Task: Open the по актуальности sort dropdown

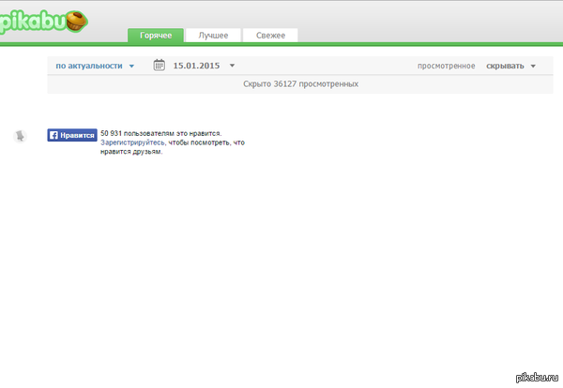Action: pyautogui.click(x=89, y=66)
